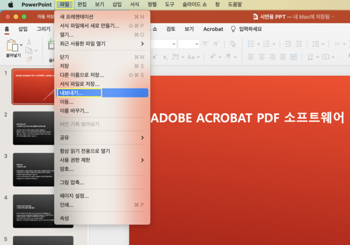Image resolution: width=350 pixels, height=245 pixels.
Task: Click the Copy icon in the ribbon
Action: click(29, 51)
